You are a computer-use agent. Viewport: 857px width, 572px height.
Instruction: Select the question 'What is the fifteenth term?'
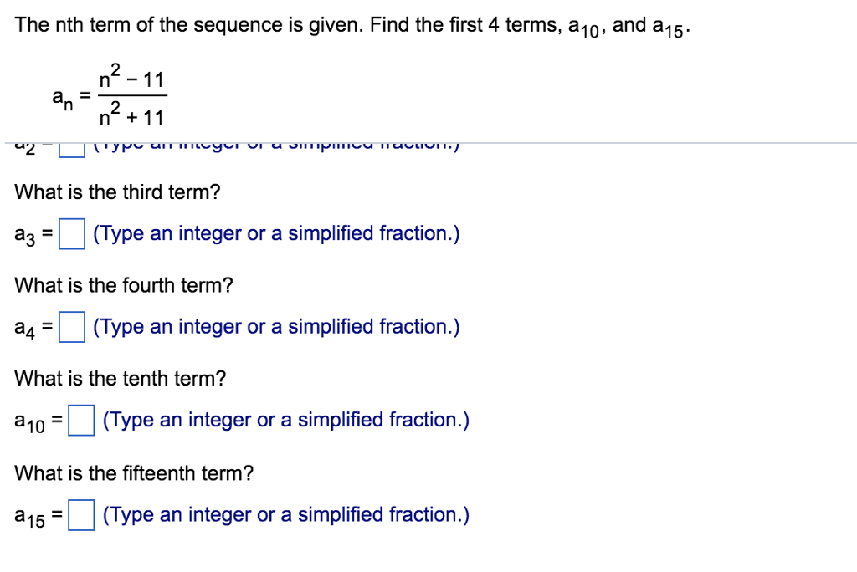(126, 472)
